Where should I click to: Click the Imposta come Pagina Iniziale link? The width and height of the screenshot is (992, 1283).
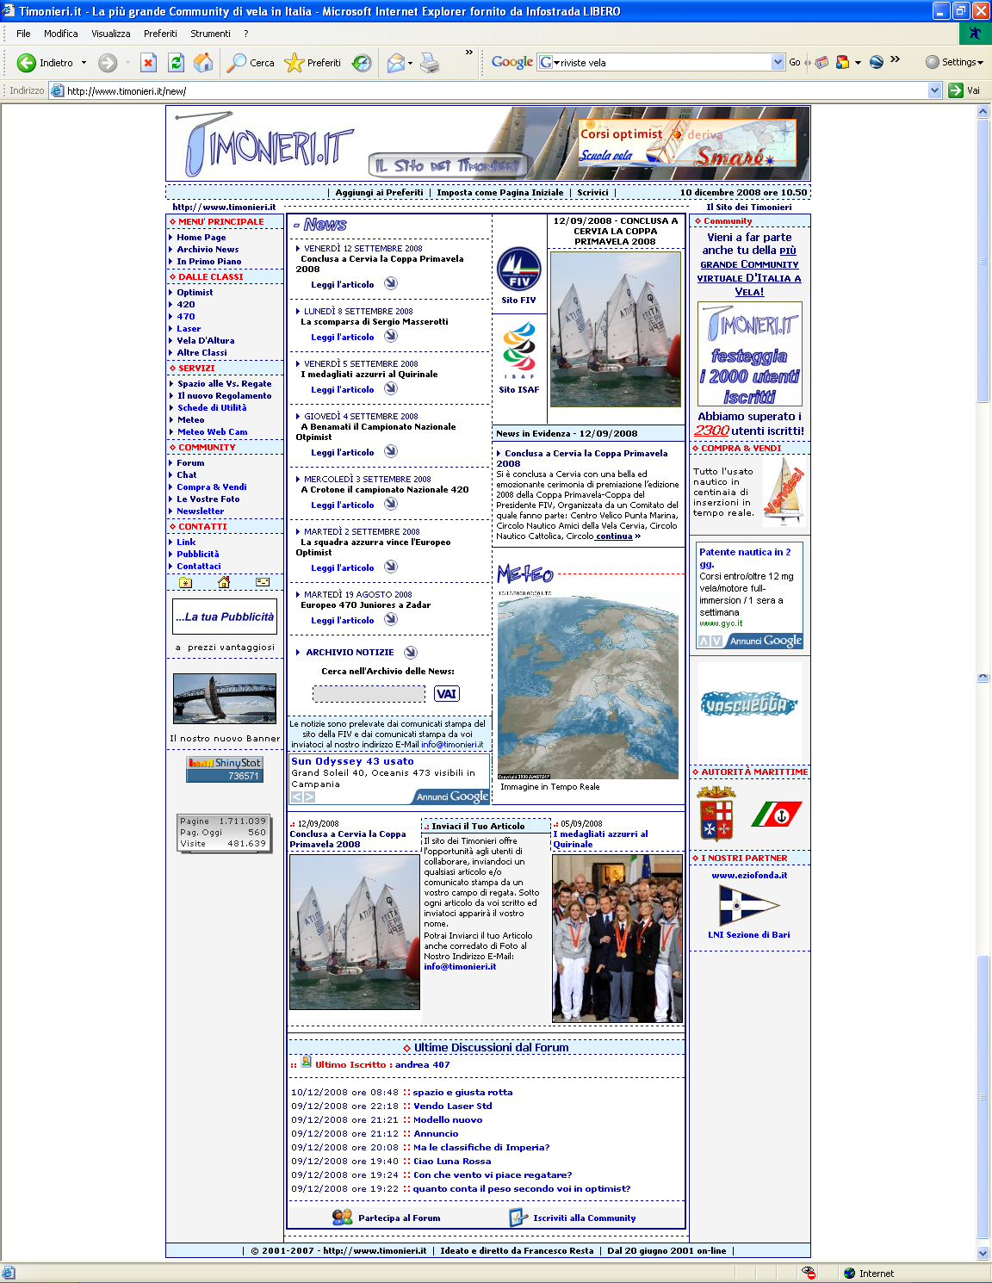pos(500,192)
